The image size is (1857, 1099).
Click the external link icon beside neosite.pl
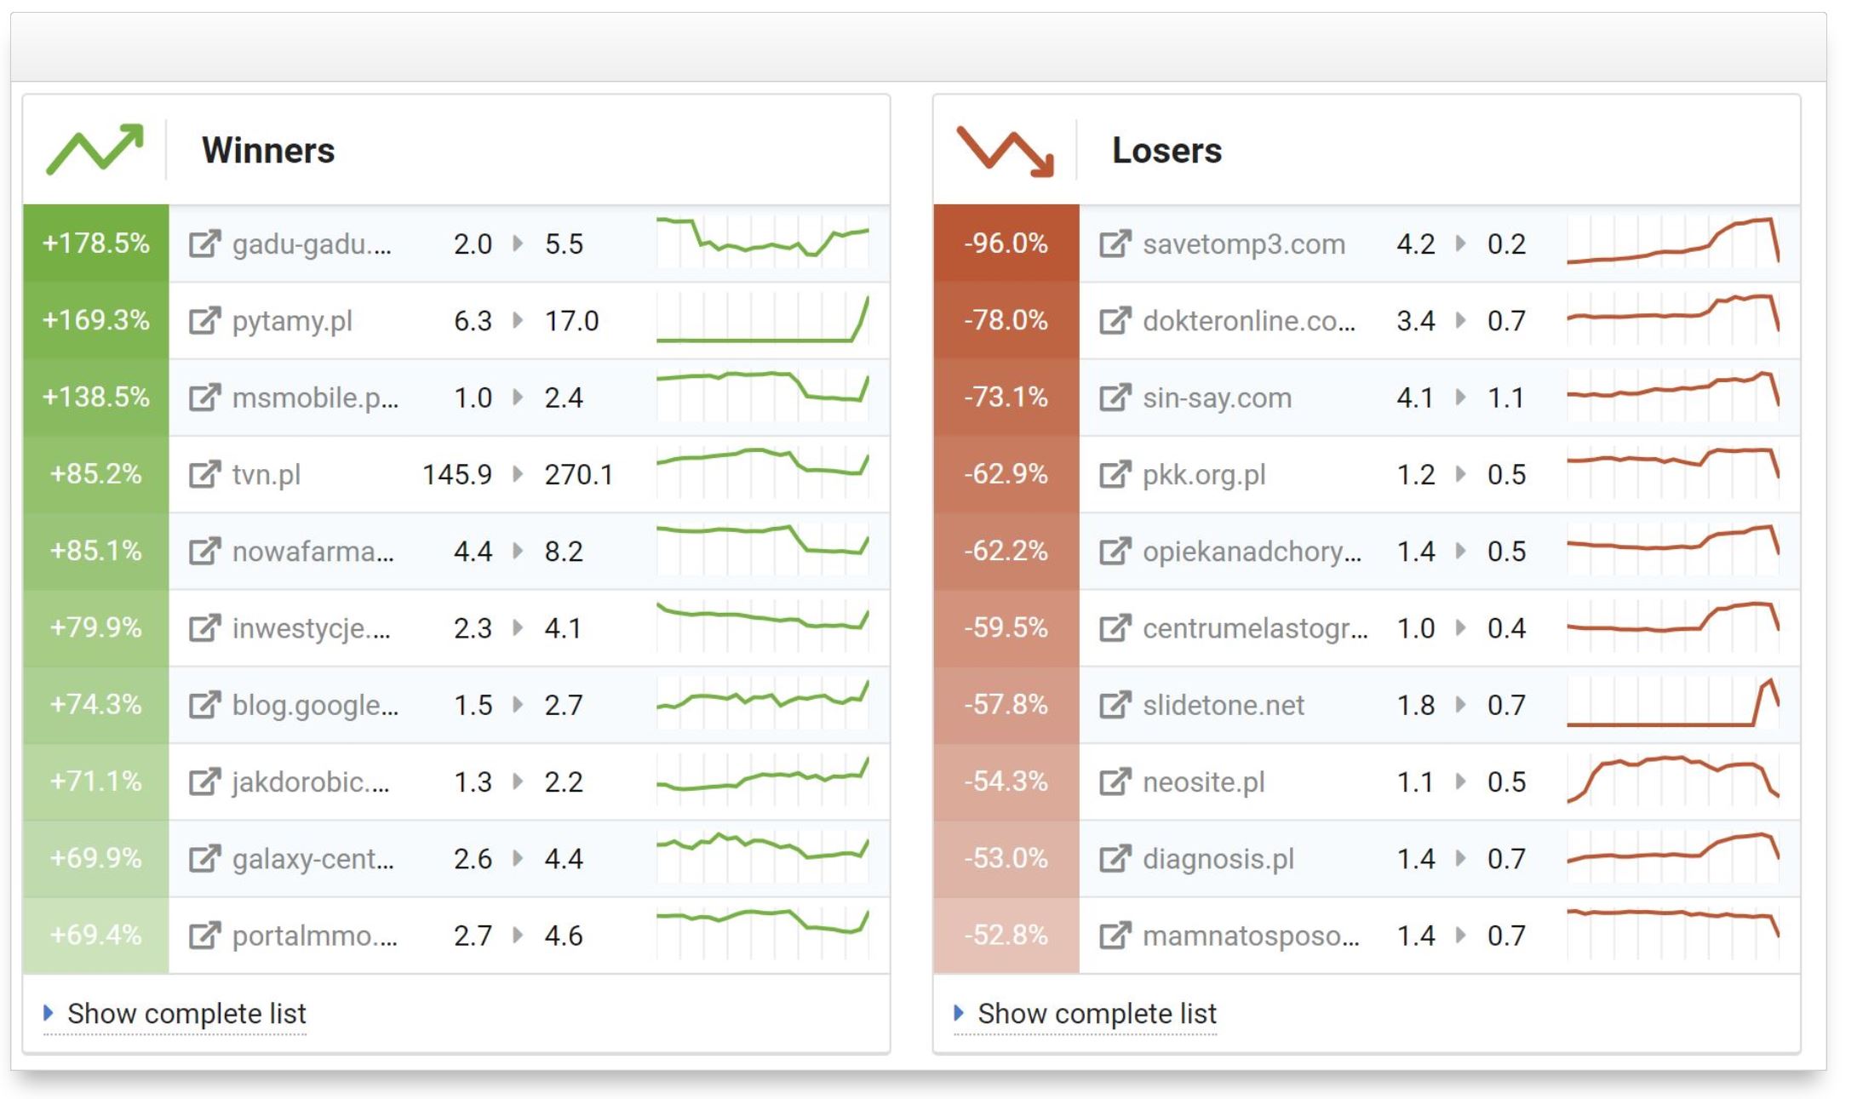tap(1115, 781)
